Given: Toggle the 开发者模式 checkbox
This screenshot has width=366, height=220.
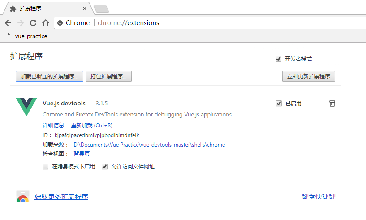Looking at the screenshot, I should point(278,59).
